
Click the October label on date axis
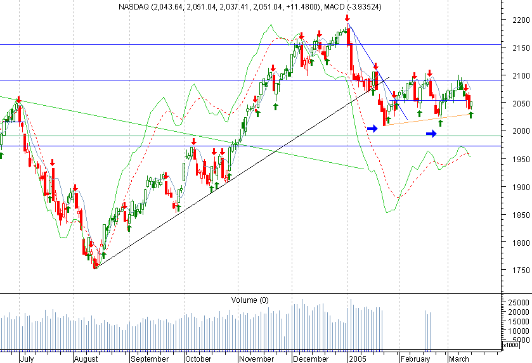point(198,359)
